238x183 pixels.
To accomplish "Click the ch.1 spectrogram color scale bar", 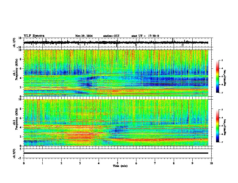I will (x=218, y=76).
